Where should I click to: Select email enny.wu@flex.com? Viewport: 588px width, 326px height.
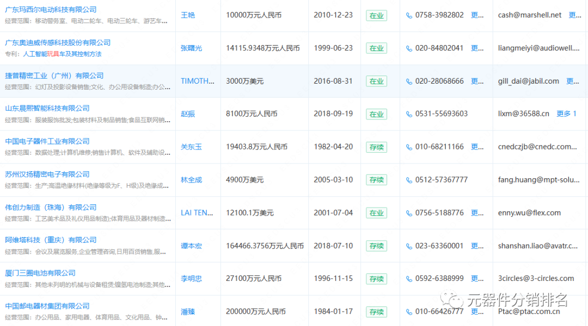coord(529,212)
